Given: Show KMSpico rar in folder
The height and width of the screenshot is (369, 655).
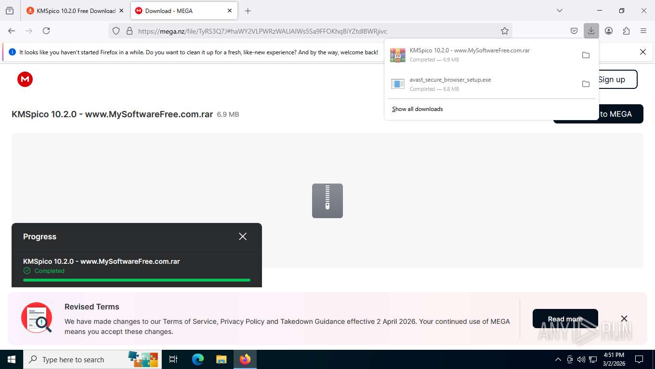Looking at the screenshot, I should [x=586, y=55].
